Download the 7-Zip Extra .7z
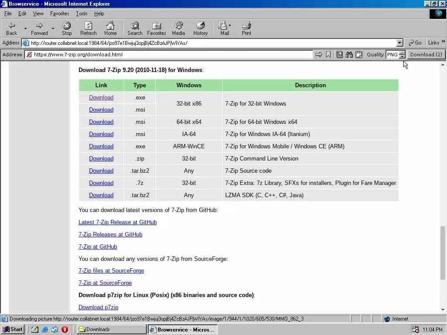 tap(101, 183)
